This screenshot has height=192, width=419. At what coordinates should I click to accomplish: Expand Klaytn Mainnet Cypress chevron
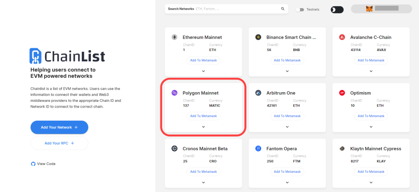[x=371, y=183]
